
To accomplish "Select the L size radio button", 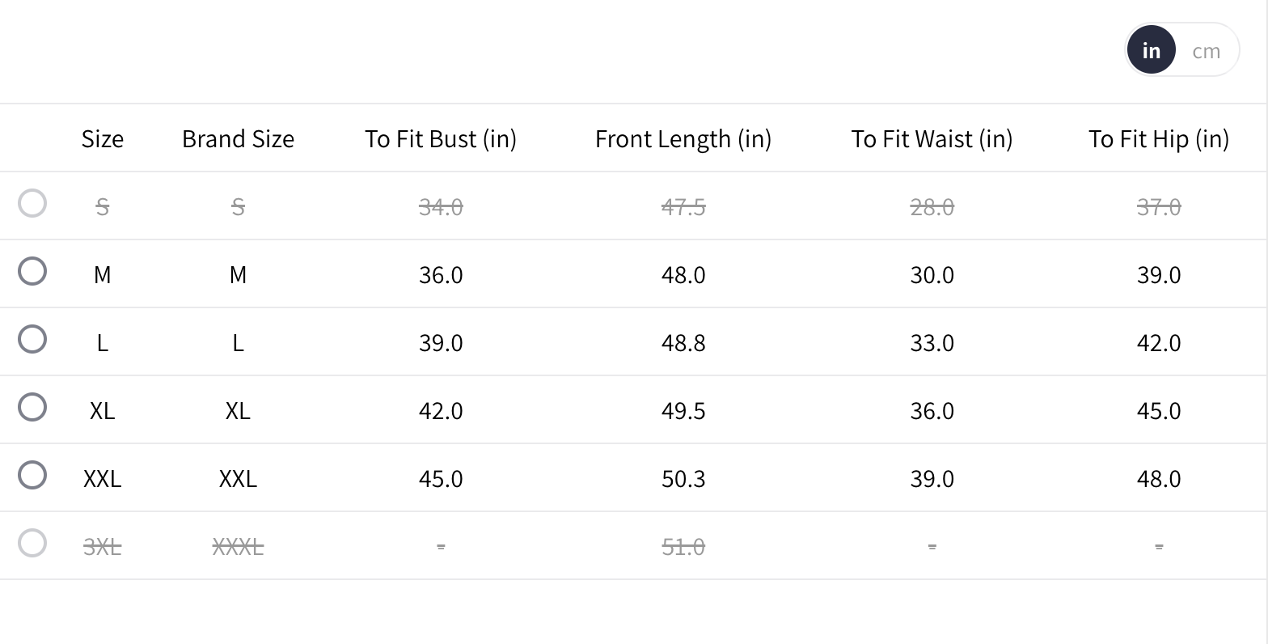I will 32,340.
